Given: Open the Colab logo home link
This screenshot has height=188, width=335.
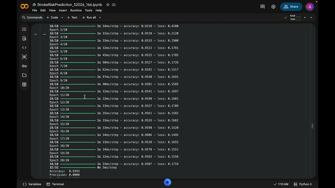Looking at the screenshot, I should 24,7.
